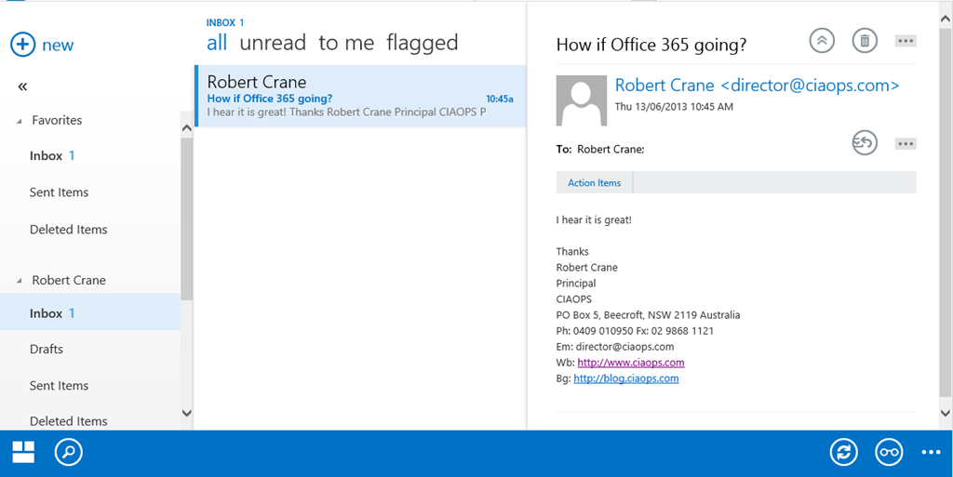The height and width of the screenshot is (477, 953).
Task: Click the collapse conversation up-arrows icon
Action: tap(822, 41)
